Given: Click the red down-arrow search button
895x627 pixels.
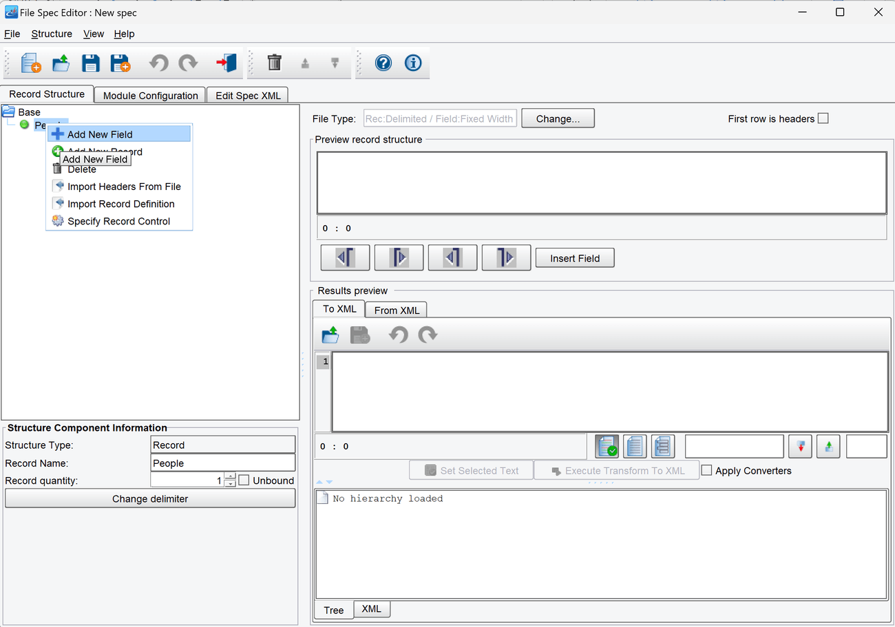Looking at the screenshot, I should 800,446.
